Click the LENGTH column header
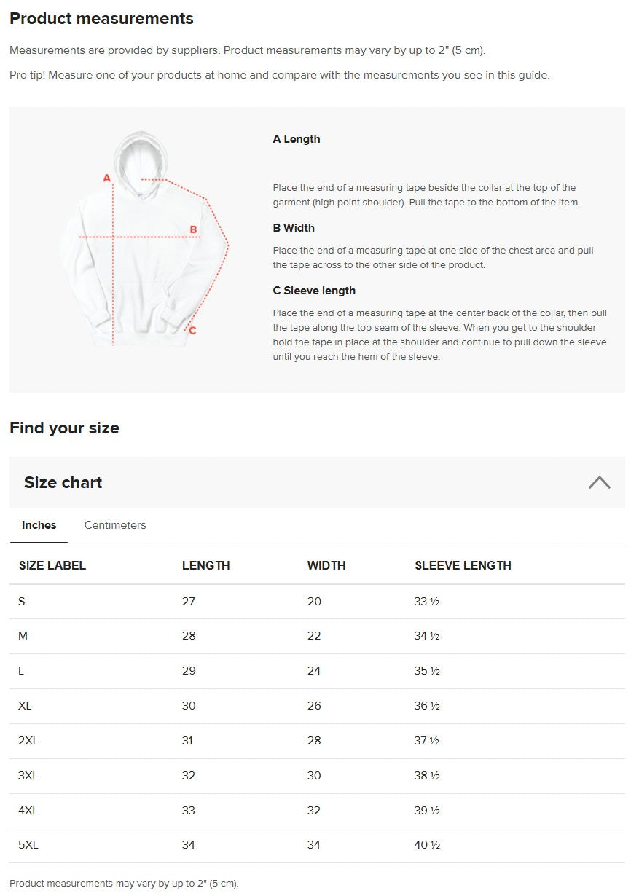 206,565
